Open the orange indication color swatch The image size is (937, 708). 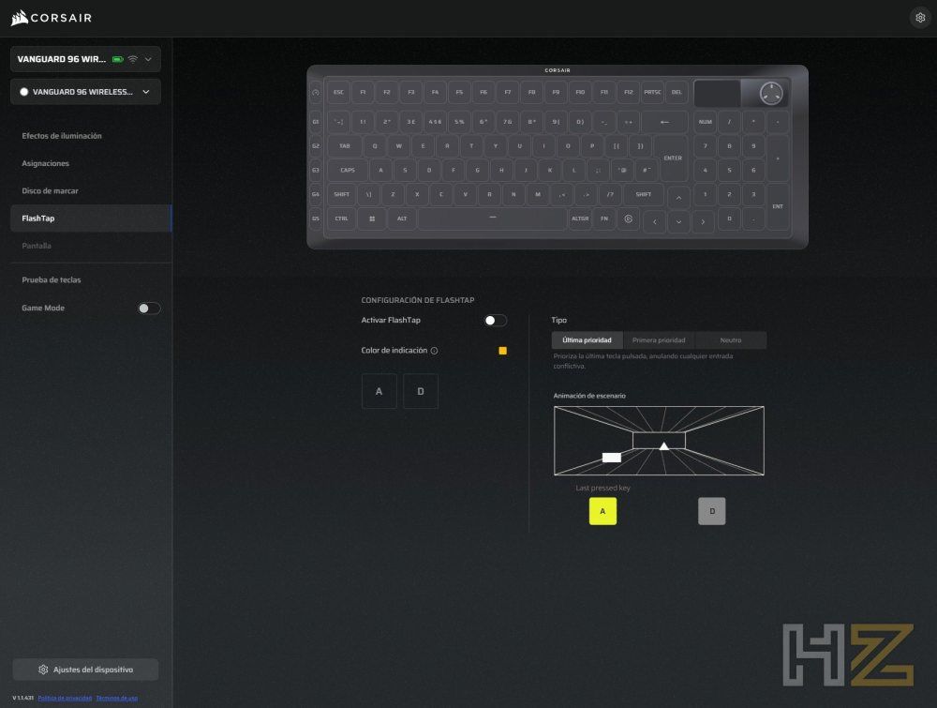[x=502, y=351]
